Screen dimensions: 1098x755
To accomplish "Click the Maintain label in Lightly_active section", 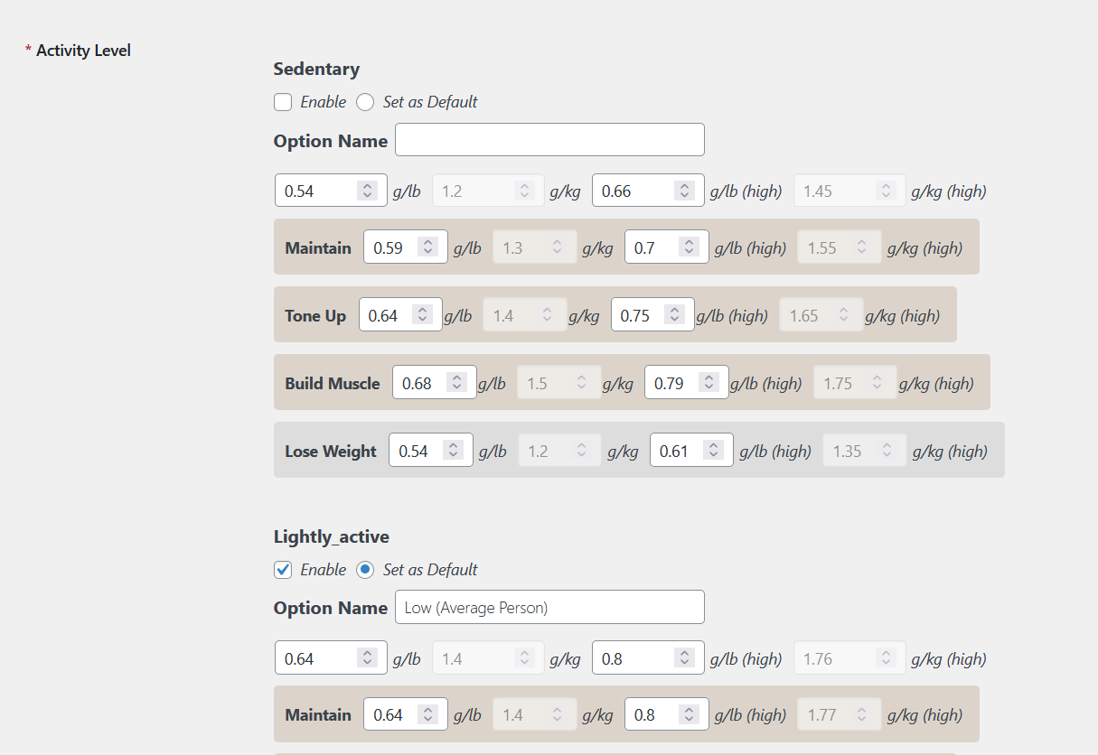I will point(318,714).
